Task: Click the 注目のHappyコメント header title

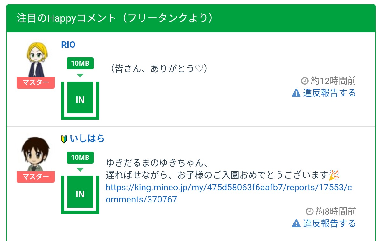Action: tap(115, 18)
